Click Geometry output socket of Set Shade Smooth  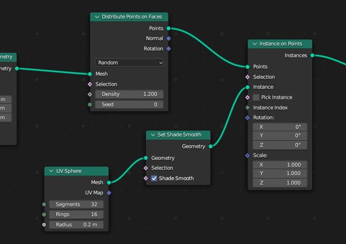[x=210, y=146]
